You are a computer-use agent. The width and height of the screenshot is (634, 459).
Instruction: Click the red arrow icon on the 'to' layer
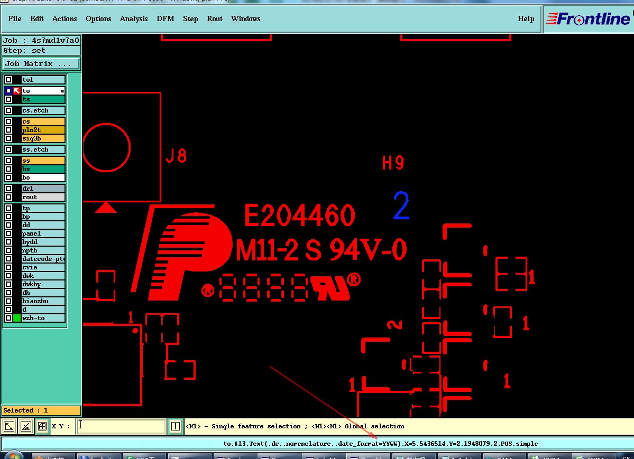click(16, 91)
